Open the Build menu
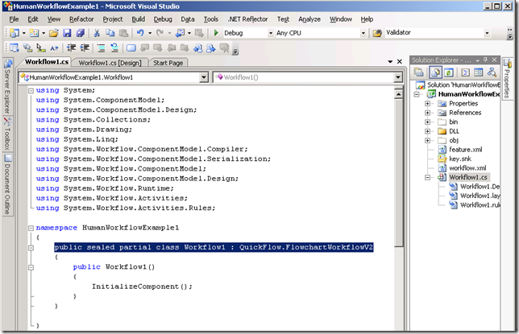Image resolution: width=519 pixels, height=334 pixels. (139, 19)
